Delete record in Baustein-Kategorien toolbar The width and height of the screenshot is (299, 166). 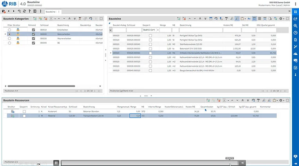[45, 19]
